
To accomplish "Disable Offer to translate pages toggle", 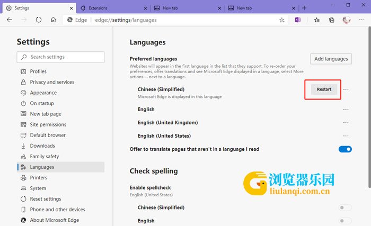I will [345, 149].
